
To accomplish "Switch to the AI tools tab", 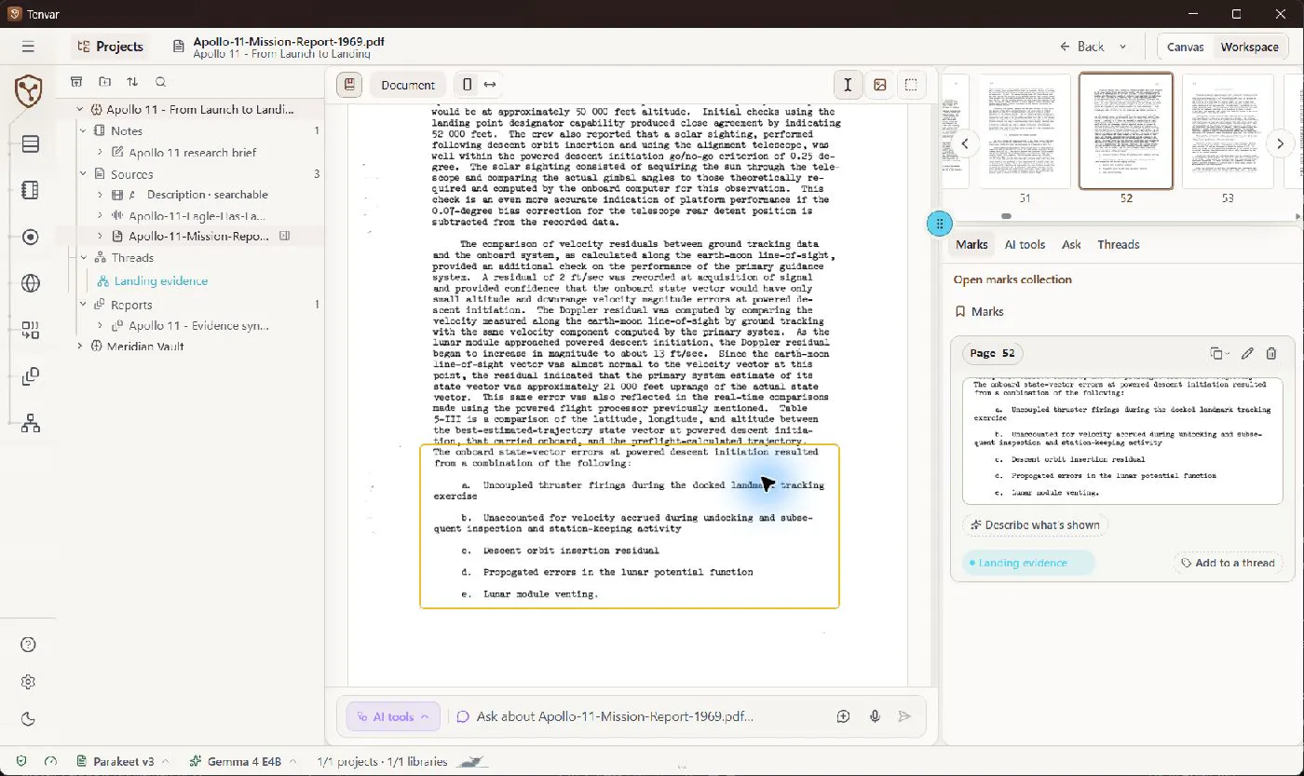I will click(x=1025, y=244).
